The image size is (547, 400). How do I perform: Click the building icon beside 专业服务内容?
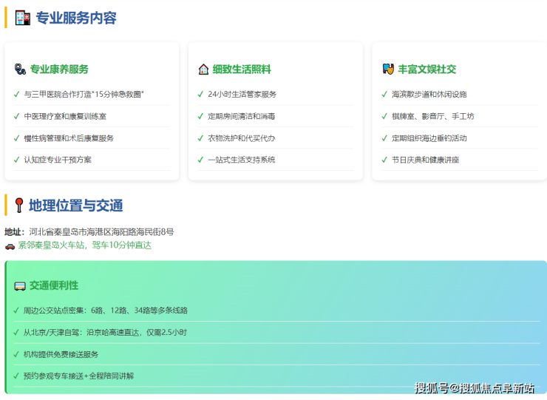pyautogui.click(x=23, y=18)
